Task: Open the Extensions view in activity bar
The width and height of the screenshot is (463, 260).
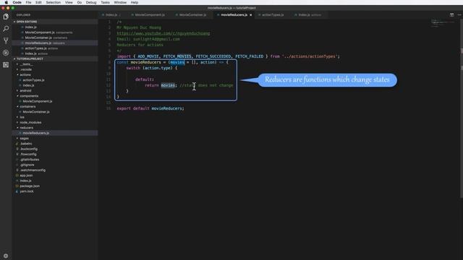Action: pyautogui.click(x=6, y=65)
